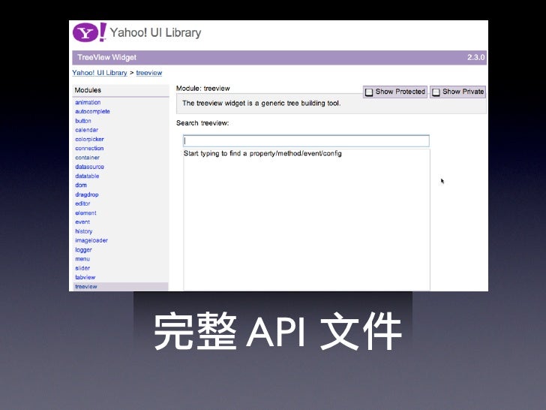Screen dimensions: 546x410
Task: Enable the Show Protected checkbox
Action: tap(369, 92)
